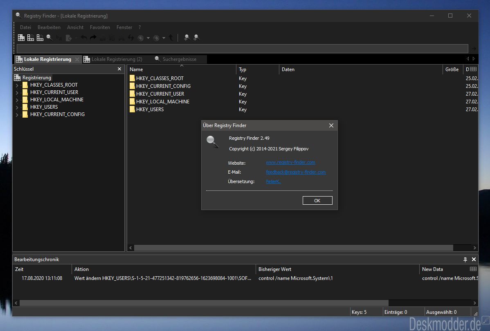Click the round Forward navigation icon
The height and width of the screenshot is (331, 490).
[x=156, y=38]
